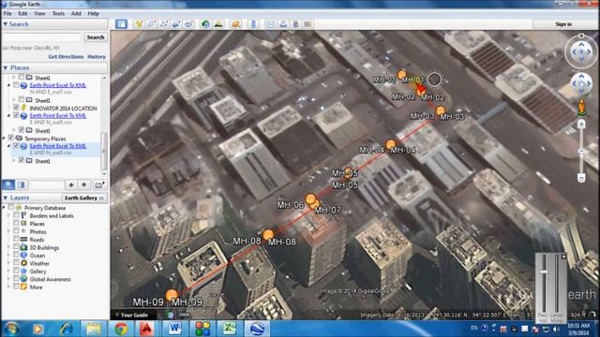Click the zoom in plus button
The image size is (600, 337).
coord(581,125)
